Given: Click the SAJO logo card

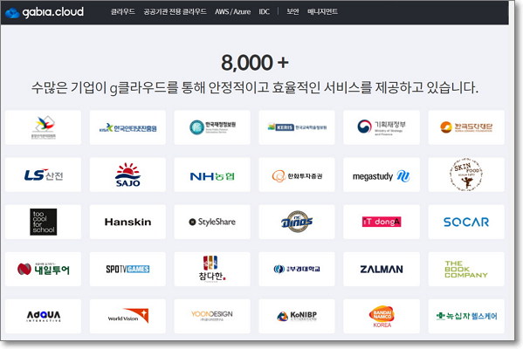Looking at the screenshot, I should [127, 174].
